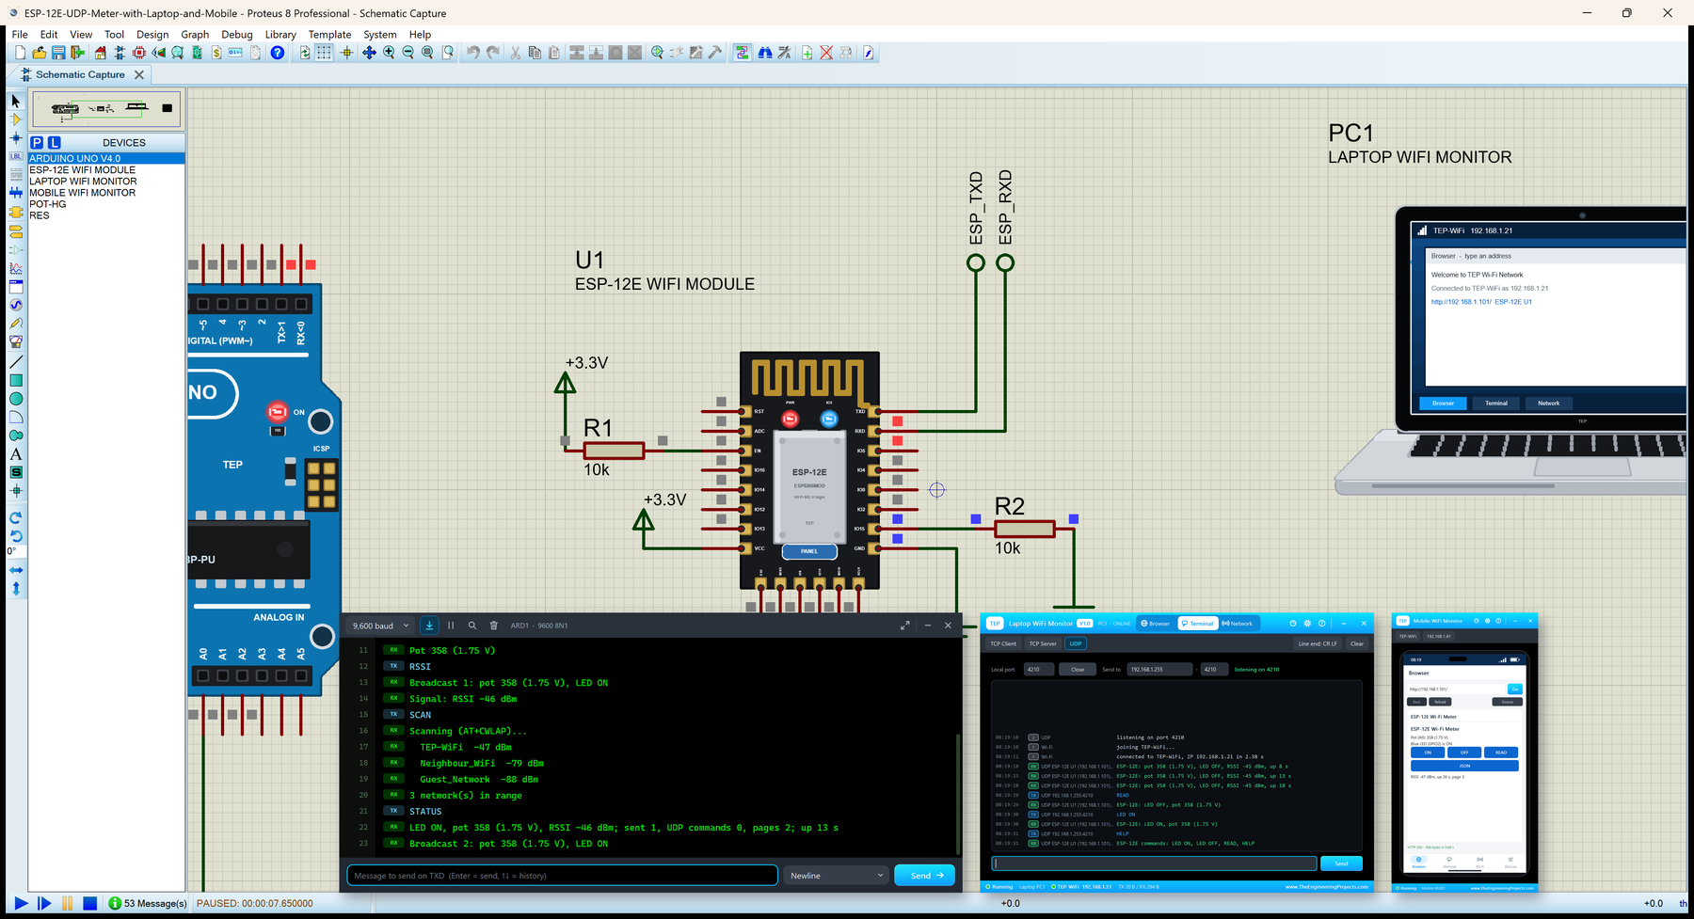Click the Send button in the serial terminal
This screenshot has height=919, width=1694.
(x=925, y=876)
